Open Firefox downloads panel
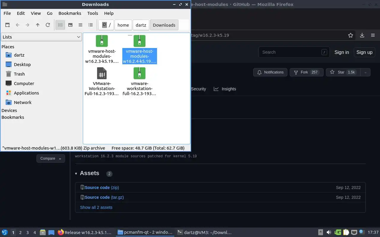Screen dimensions: 380x237 362,35
